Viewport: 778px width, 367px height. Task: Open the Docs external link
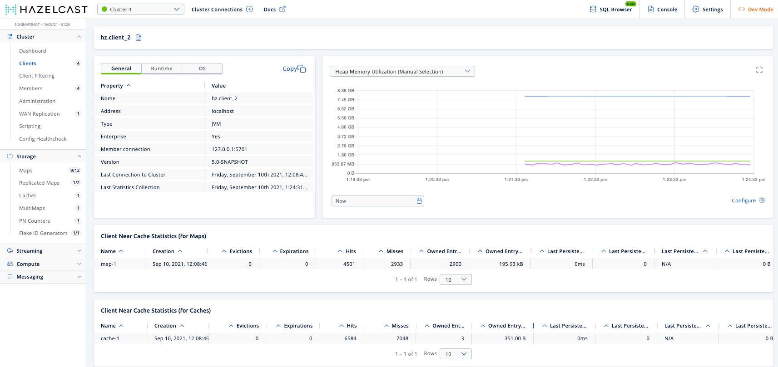tap(274, 10)
